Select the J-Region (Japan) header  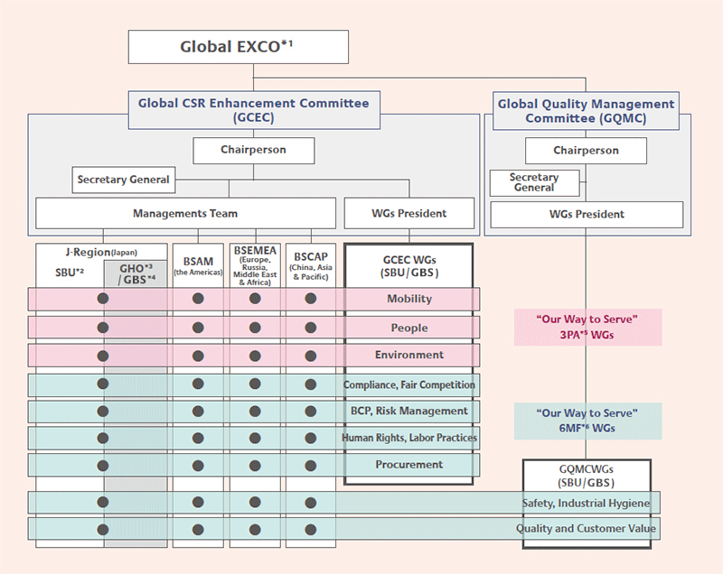pyautogui.click(x=101, y=252)
